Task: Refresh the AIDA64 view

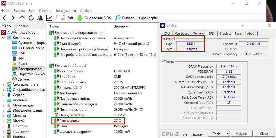Action: [x=31, y=18]
